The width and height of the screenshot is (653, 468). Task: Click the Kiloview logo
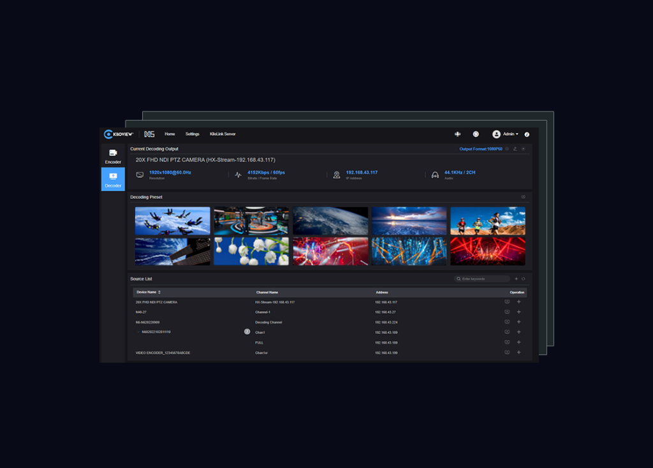(x=119, y=134)
